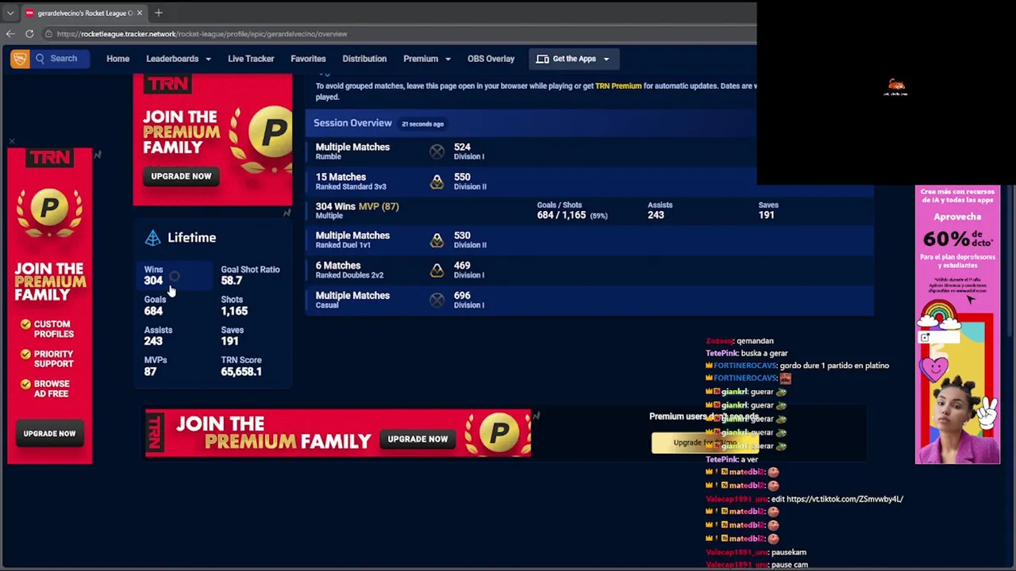Open the Favorites page

pyautogui.click(x=308, y=59)
